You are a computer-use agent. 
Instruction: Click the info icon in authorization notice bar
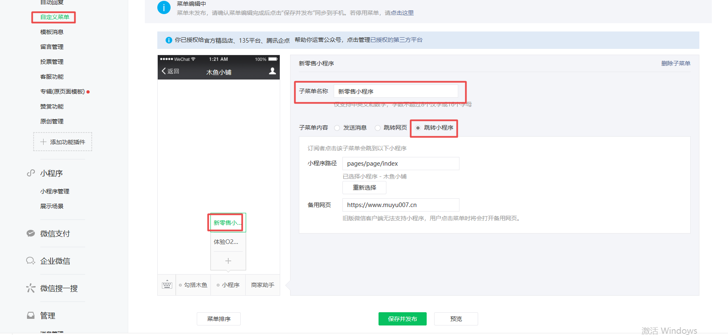tap(169, 40)
